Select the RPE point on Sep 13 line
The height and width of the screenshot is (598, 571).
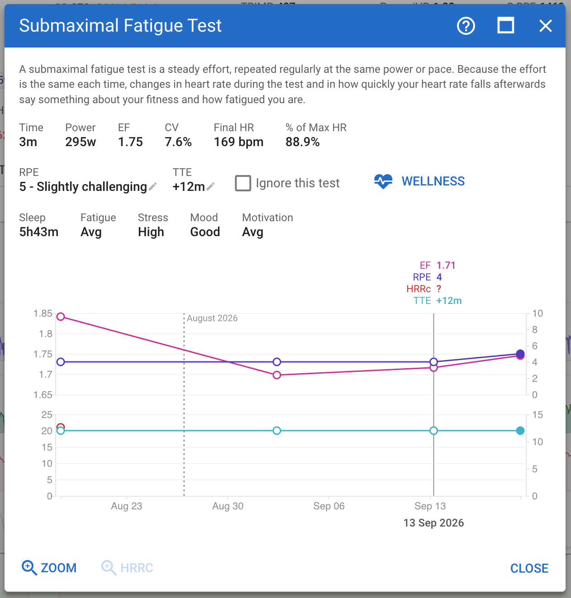click(x=433, y=362)
